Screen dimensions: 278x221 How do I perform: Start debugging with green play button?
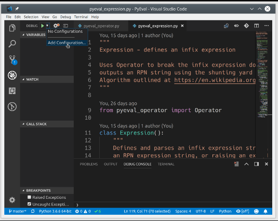pyautogui.click(x=42, y=26)
